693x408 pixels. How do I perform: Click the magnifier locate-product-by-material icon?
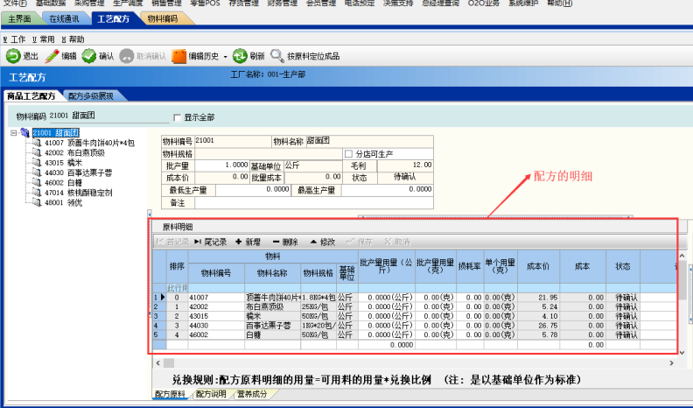[x=277, y=56]
